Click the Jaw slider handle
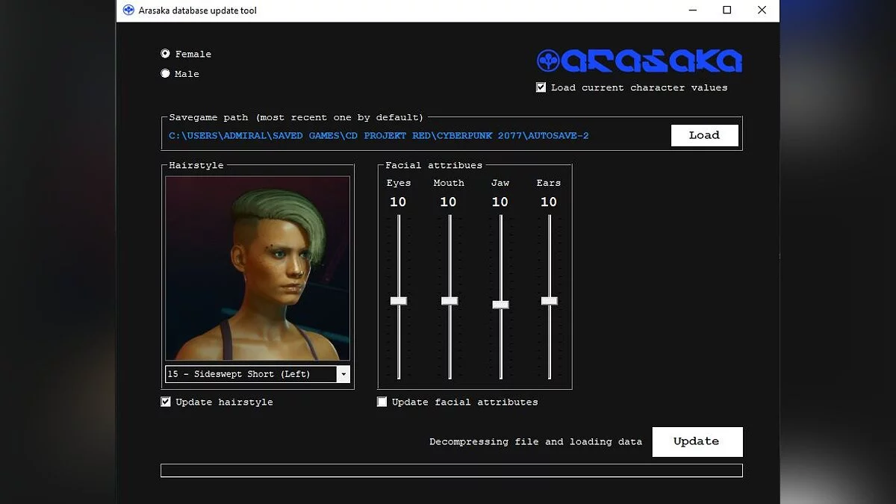Image resolution: width=896 pixels, height=504 pixels. (500, 305)
